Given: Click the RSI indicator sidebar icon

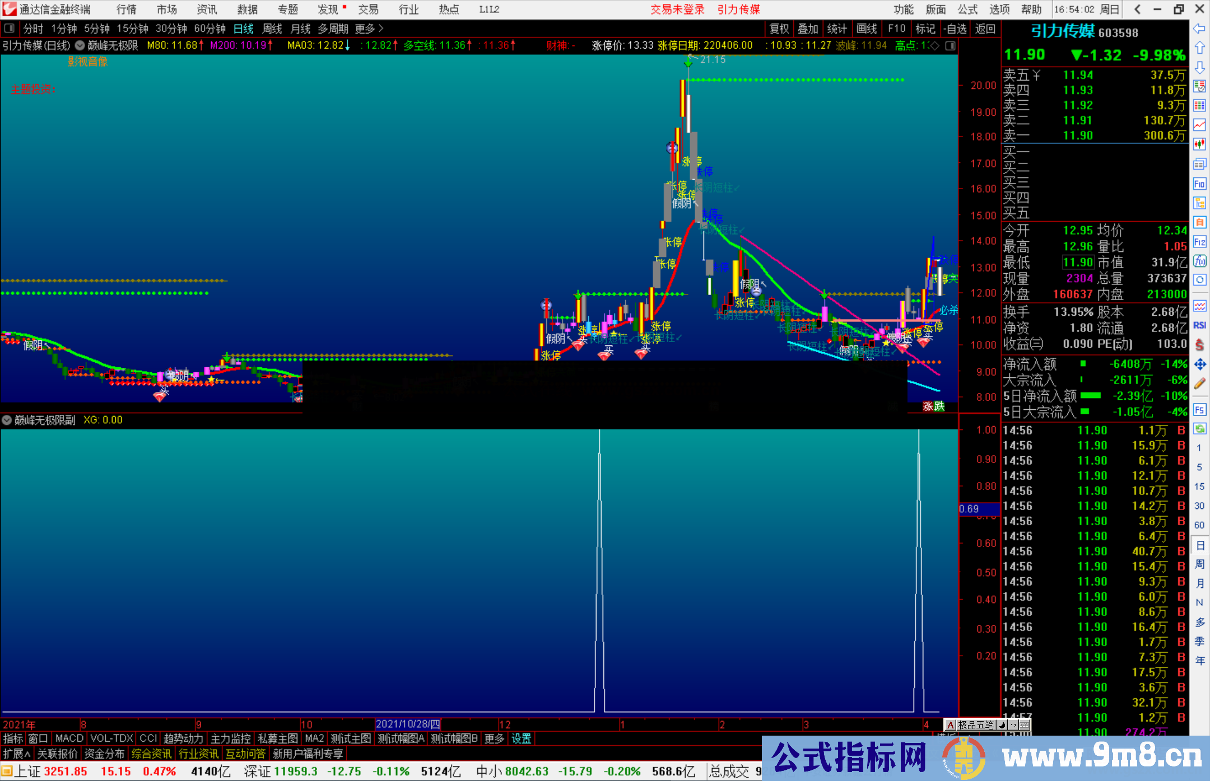Looking at the screenshot, I should (1199, 325).
